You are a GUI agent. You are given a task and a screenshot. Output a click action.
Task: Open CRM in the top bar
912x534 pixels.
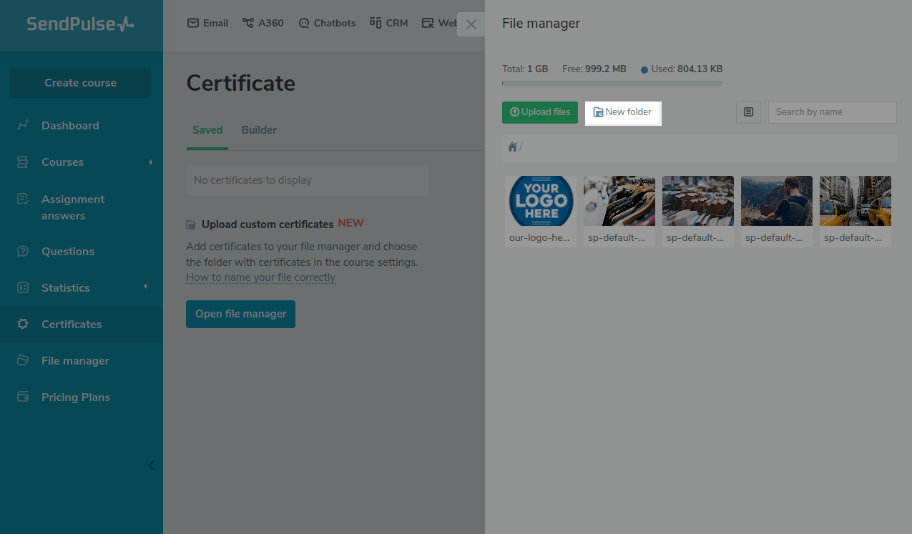pos(388,23)
